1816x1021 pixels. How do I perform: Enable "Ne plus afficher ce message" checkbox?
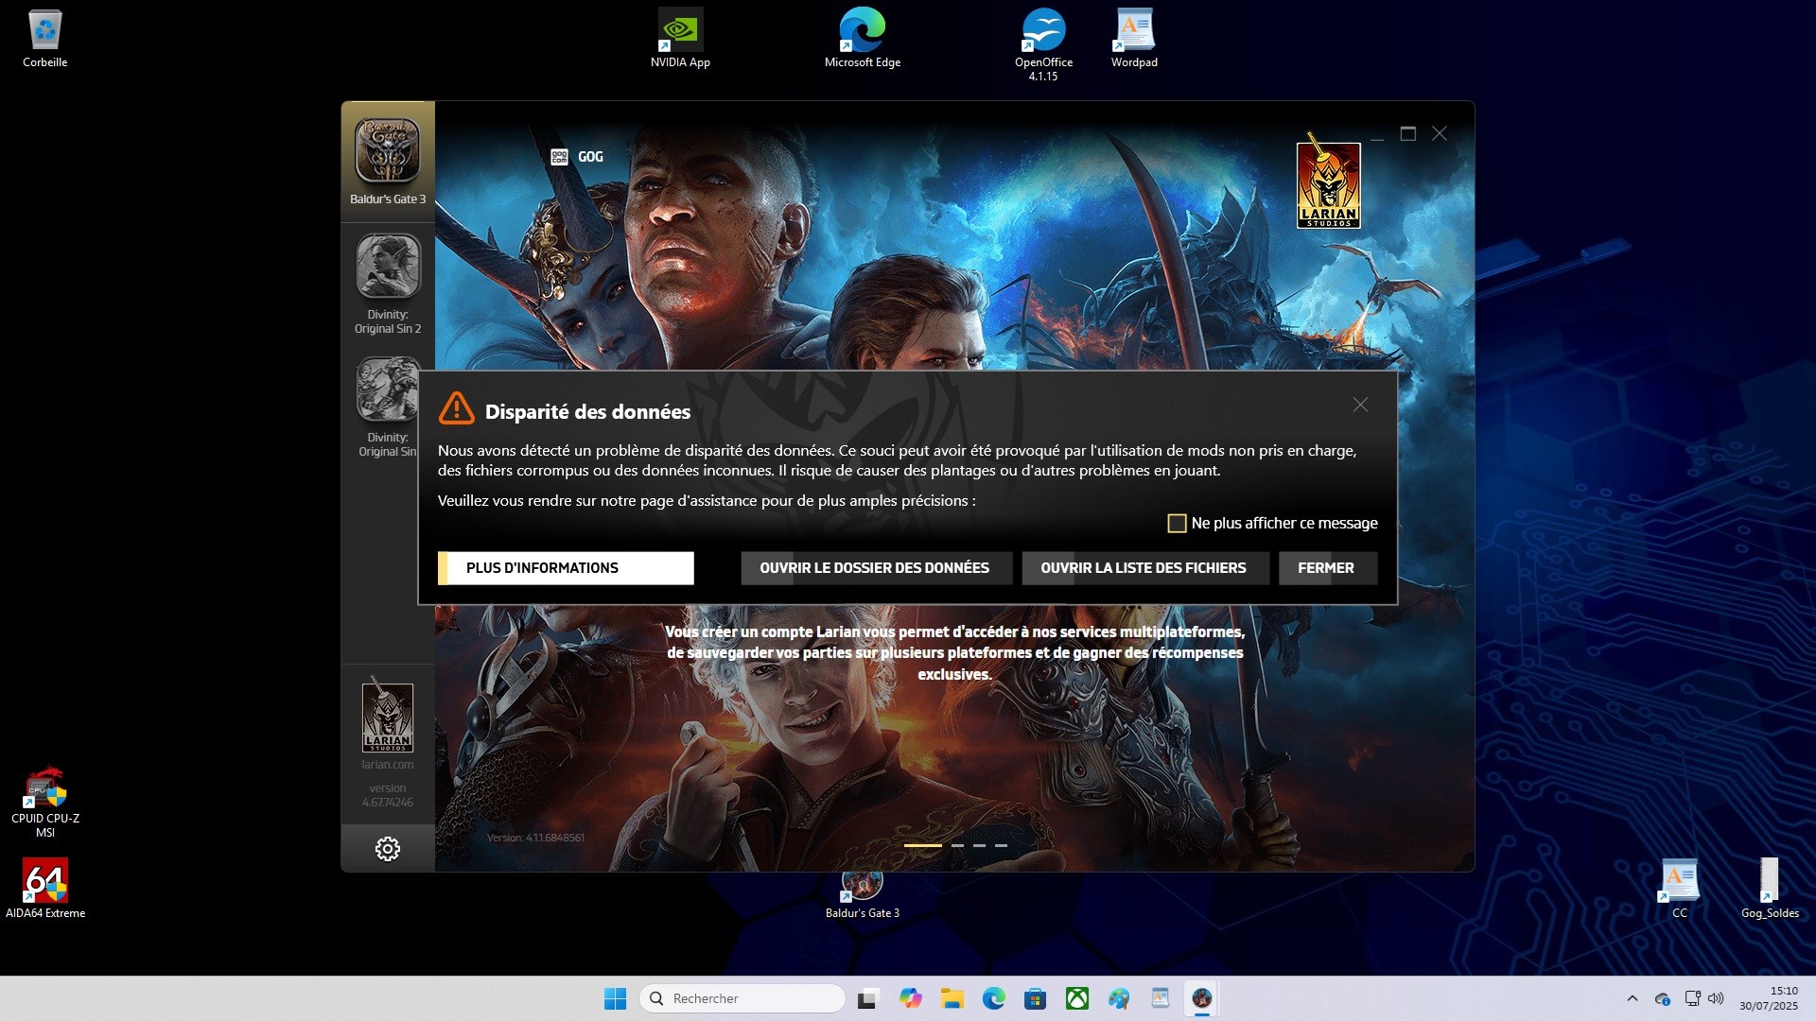[x=1177, y=524]
